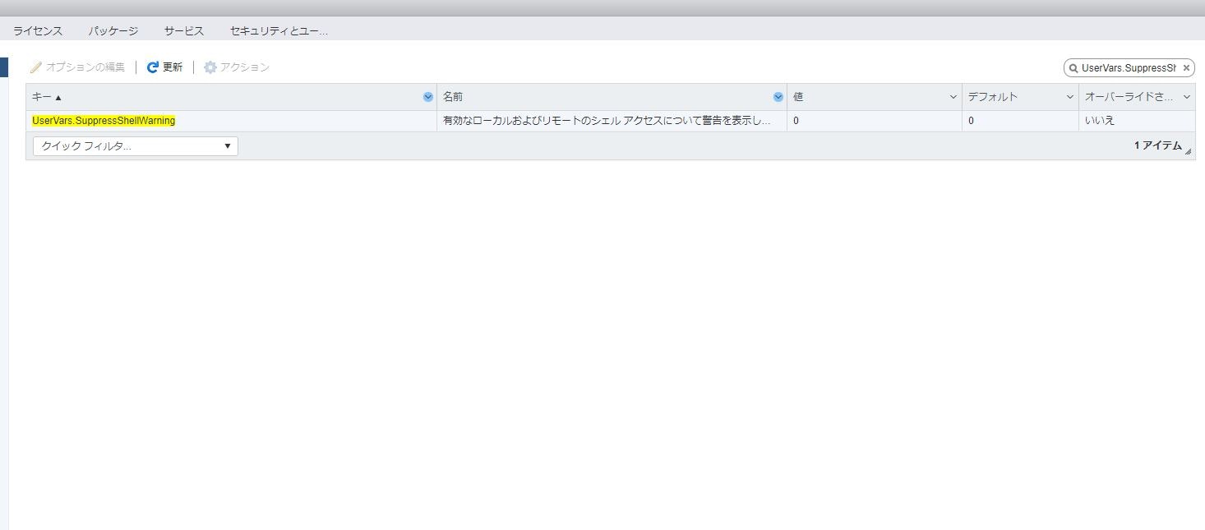Click the gear icon for アクション
Screen dimensions: 1205x530
point(210,67)
